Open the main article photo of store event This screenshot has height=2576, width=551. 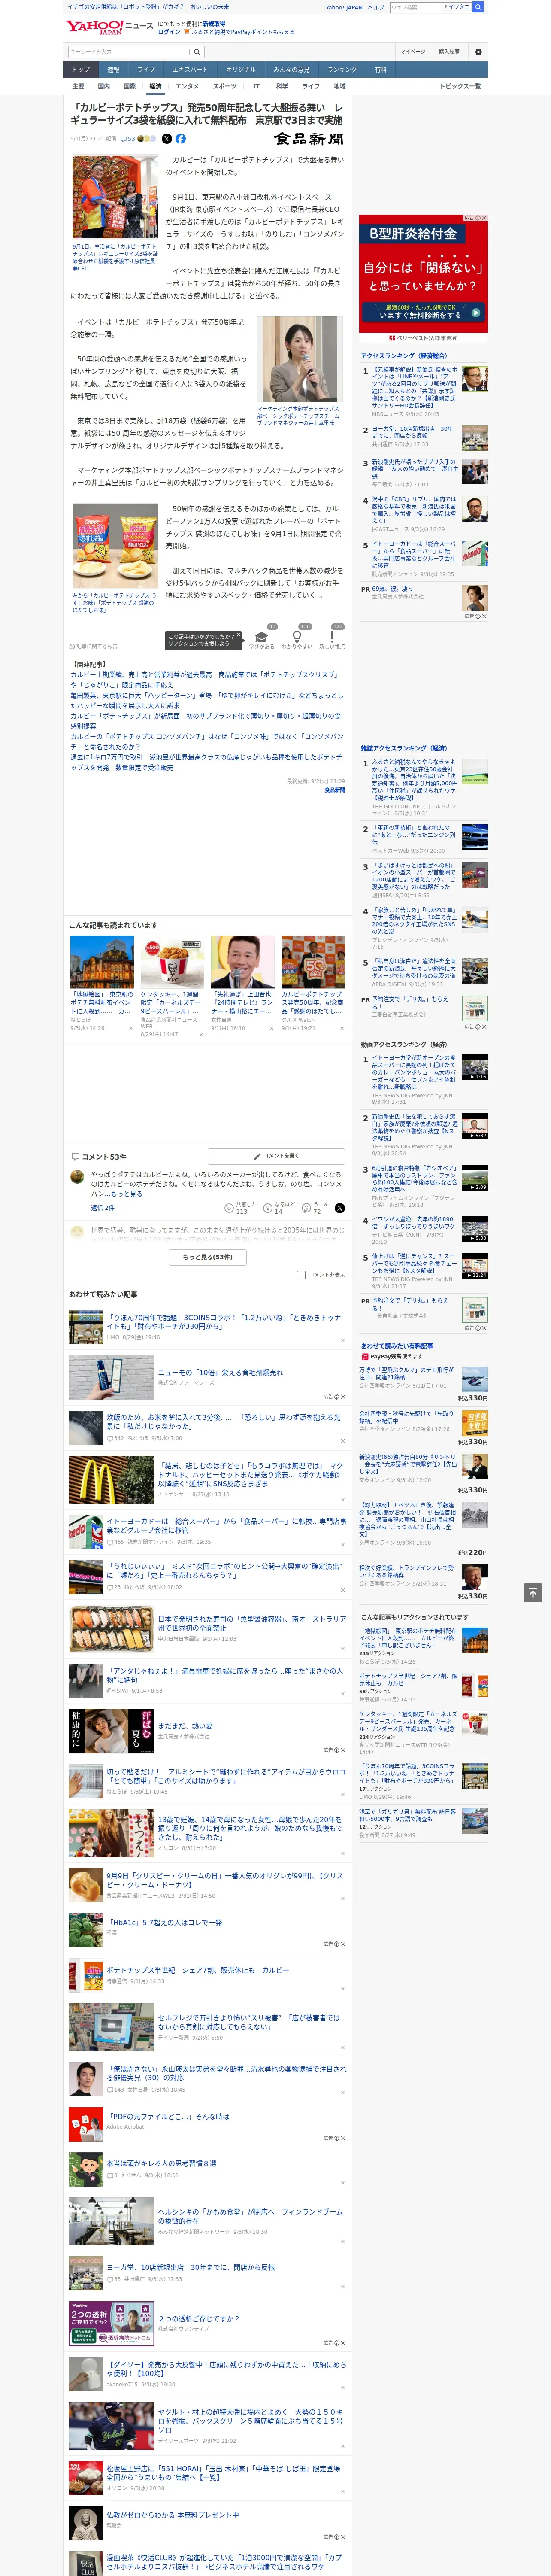(x=114, y=197)
